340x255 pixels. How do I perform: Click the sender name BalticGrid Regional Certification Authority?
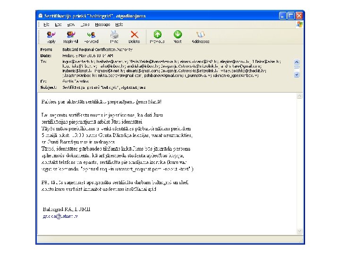[97, 50]
